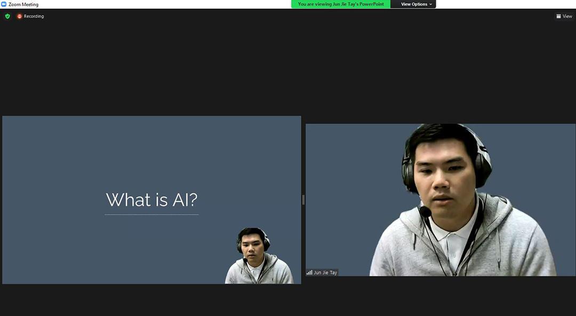Image resolution: width=576 pixels, height=316 pixels.
Task: Click the green encryption shield icon
Action: coord(7,16)
